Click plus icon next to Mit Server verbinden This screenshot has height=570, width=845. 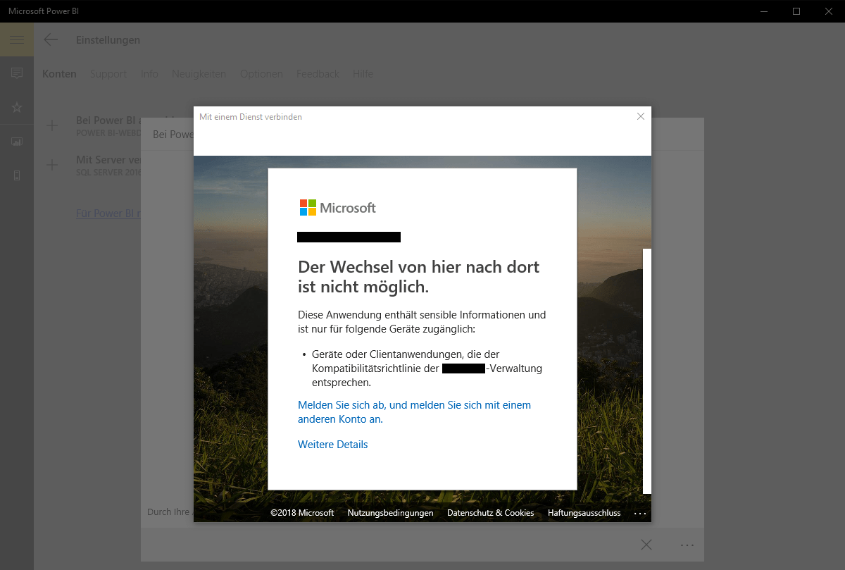[x=52, y=165]
